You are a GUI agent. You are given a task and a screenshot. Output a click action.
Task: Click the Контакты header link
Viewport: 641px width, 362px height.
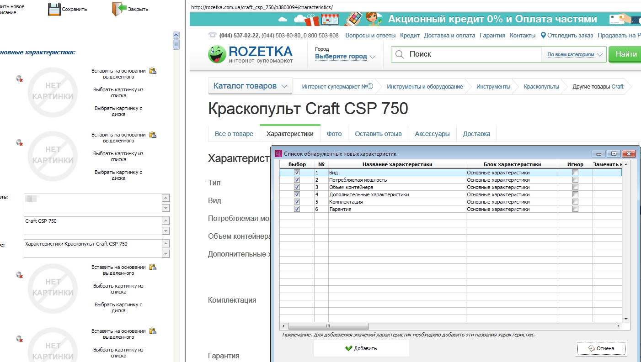[x=523, y=35]
